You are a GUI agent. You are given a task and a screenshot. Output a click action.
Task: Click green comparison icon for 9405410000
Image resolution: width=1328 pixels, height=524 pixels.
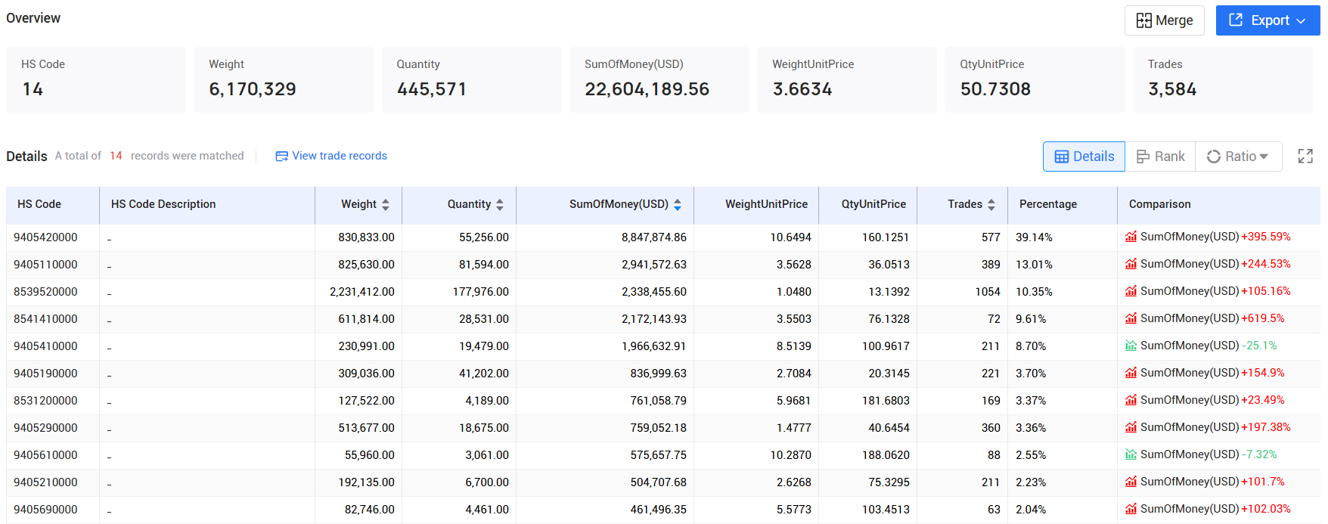(x=1131, y=346)
